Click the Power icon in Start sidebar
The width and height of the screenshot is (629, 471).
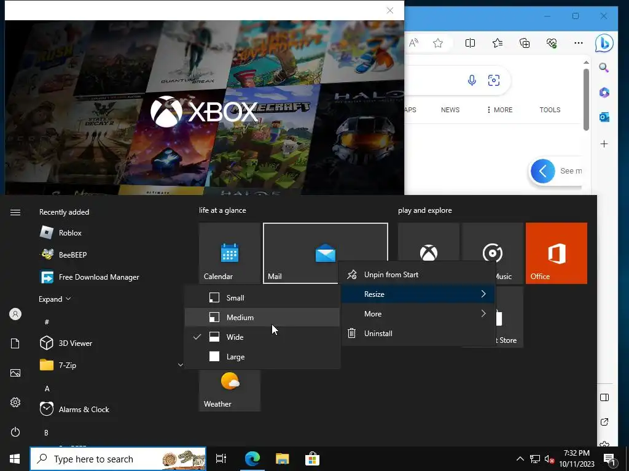(15, 432)
